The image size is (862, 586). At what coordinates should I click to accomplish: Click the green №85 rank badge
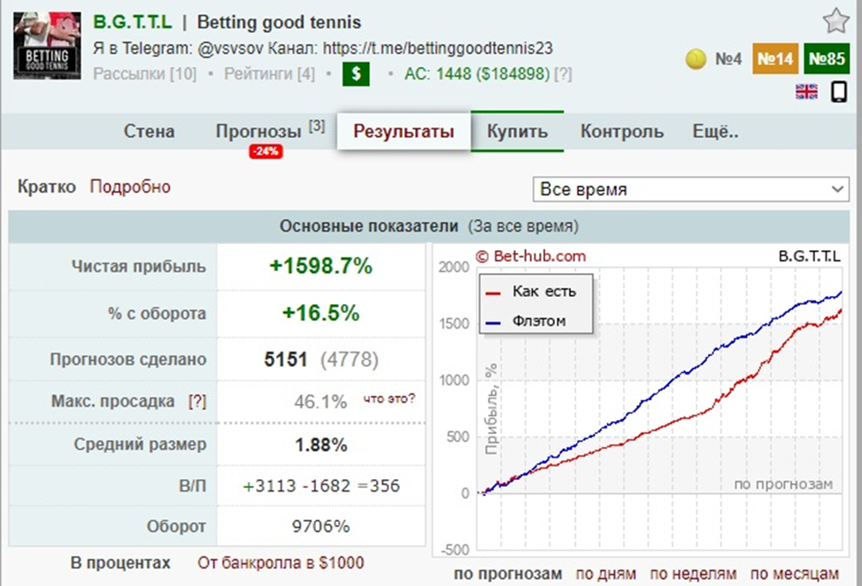click(x=827, y=59)
